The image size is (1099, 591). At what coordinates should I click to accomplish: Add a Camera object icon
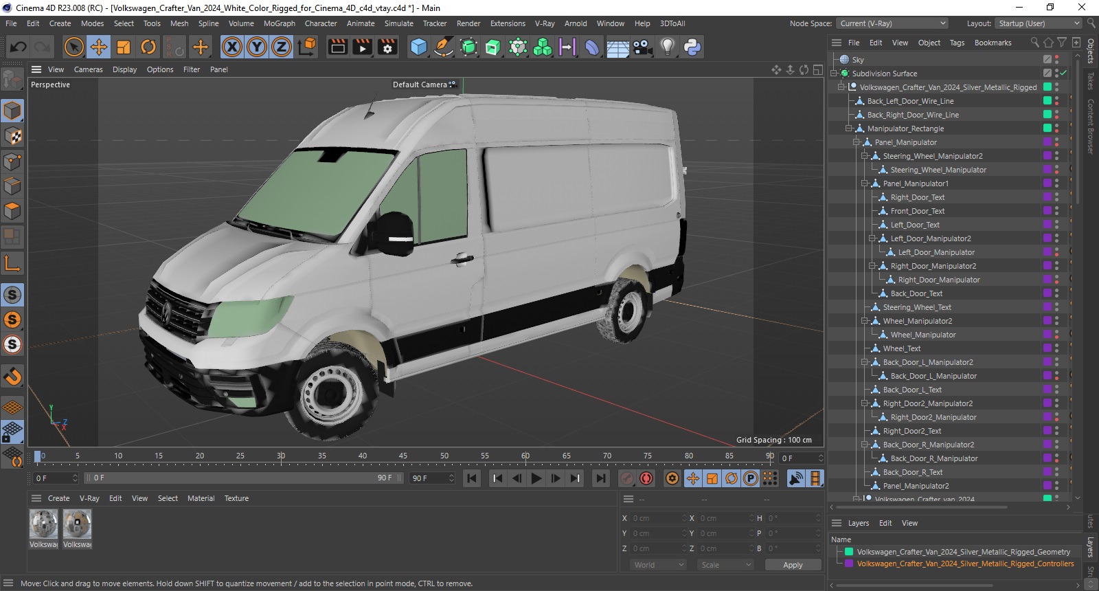(642, 47)
